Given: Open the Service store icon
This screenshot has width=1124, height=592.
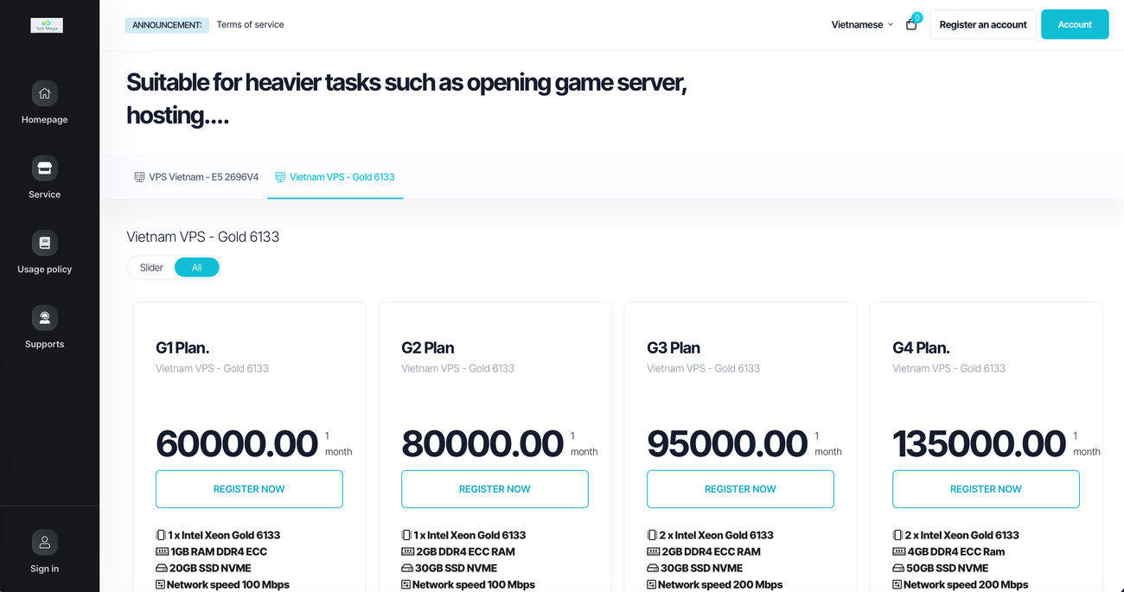Looking at the screenshot, I should coord(45,168).
